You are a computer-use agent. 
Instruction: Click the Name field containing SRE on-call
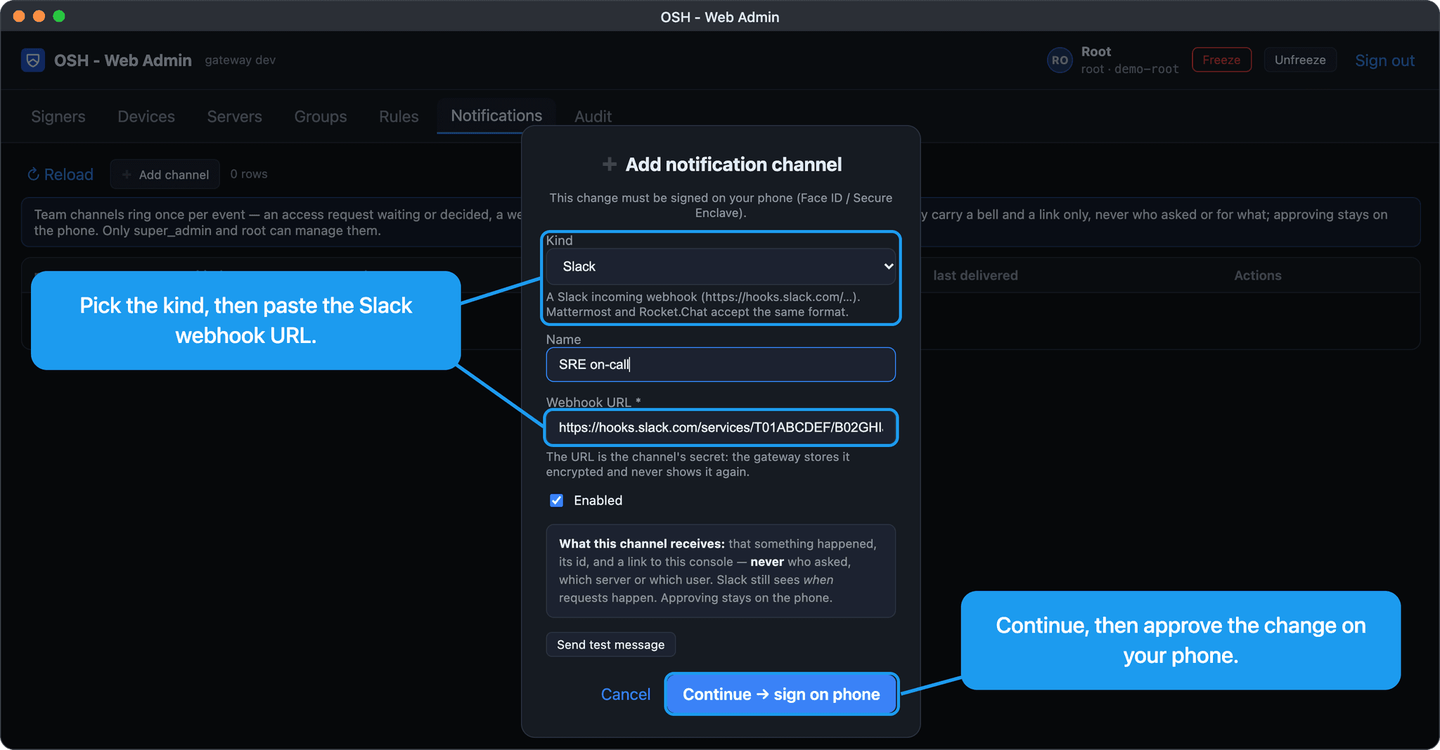point(721,364)
